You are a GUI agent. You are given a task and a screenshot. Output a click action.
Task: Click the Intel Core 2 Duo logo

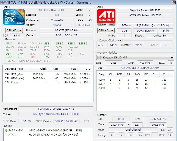click(x=14, y=17)
